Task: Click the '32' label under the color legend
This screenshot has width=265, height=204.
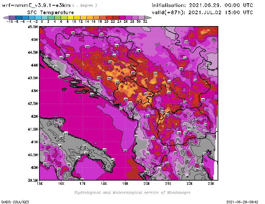Action: (145, 21)
